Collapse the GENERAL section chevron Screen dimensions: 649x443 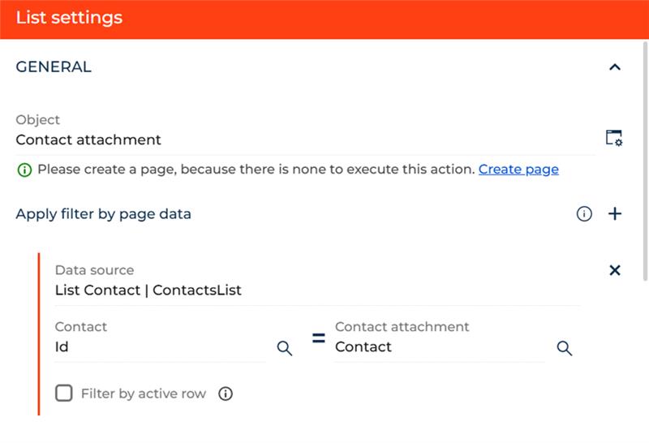click(614, 67)
